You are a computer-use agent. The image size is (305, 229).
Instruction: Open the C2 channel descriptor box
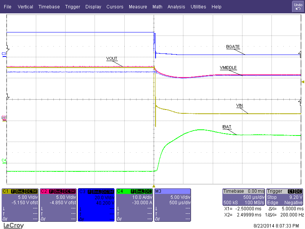pos(58,205)
